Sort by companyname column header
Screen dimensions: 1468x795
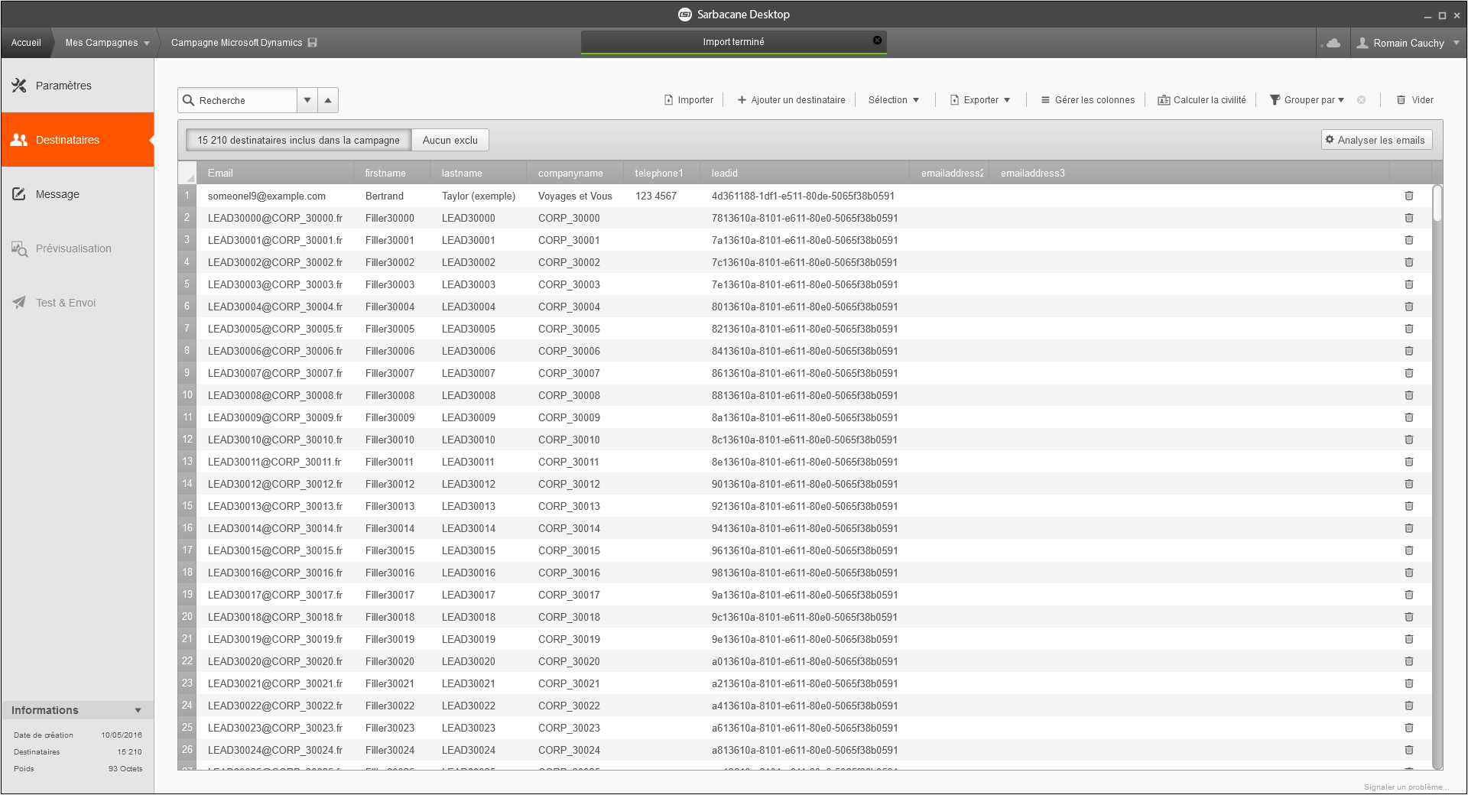point(575,173)
